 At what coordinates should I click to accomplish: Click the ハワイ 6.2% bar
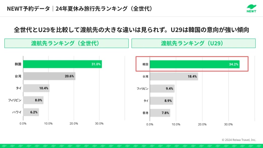(31, 112)
